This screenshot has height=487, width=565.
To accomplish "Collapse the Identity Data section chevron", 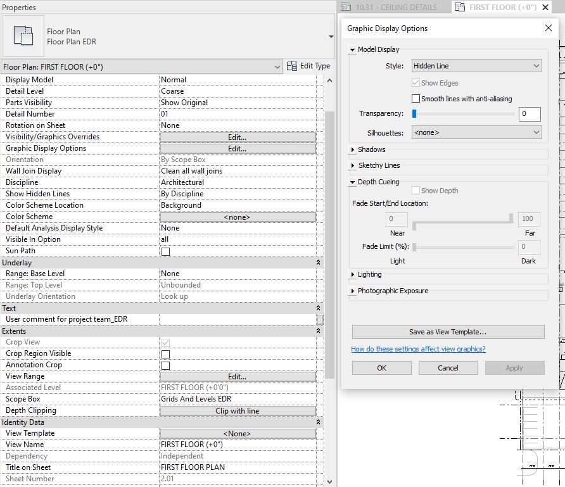I will pos(318,422).
